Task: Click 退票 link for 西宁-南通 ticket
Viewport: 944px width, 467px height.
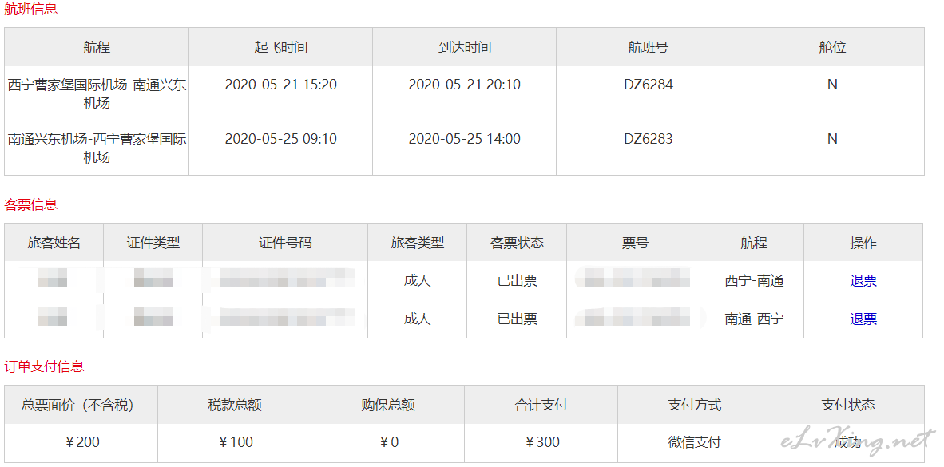Action: 863,280
